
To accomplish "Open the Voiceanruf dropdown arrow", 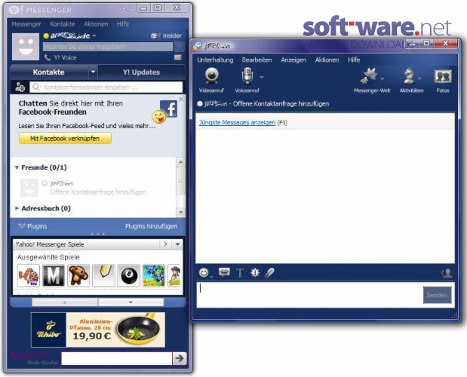I will (262, 77).
